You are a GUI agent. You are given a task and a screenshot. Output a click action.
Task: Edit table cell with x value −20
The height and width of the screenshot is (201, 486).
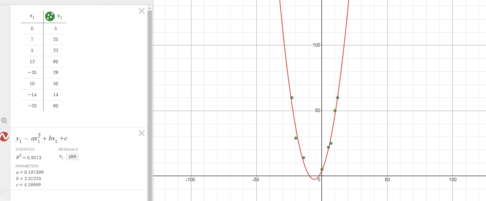pyautogui.click(x=32, y=73)
